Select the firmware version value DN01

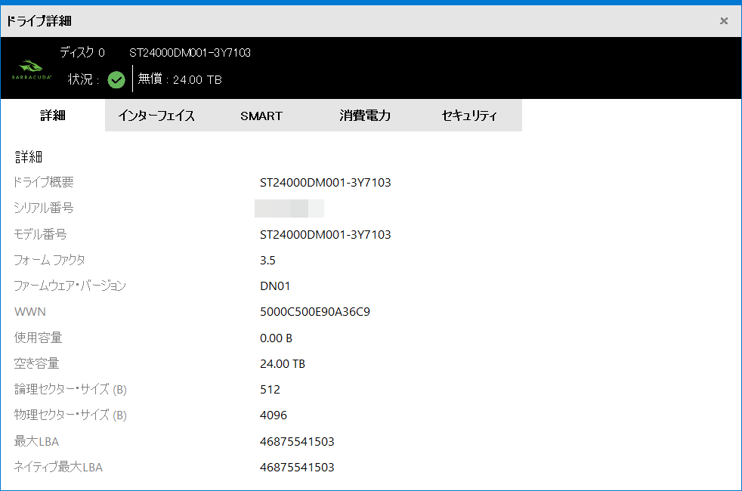pyautogui.click(x=275, y=286)
